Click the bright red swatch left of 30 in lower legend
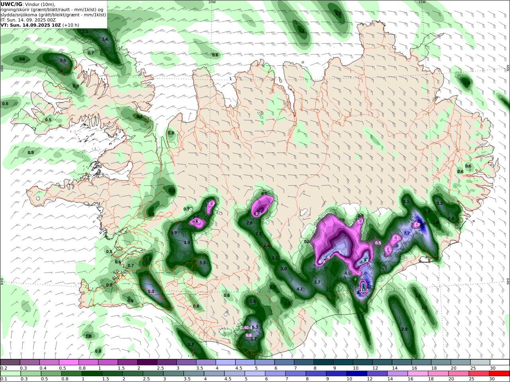The height and width of the screenshot is (382, 510). 500,373
